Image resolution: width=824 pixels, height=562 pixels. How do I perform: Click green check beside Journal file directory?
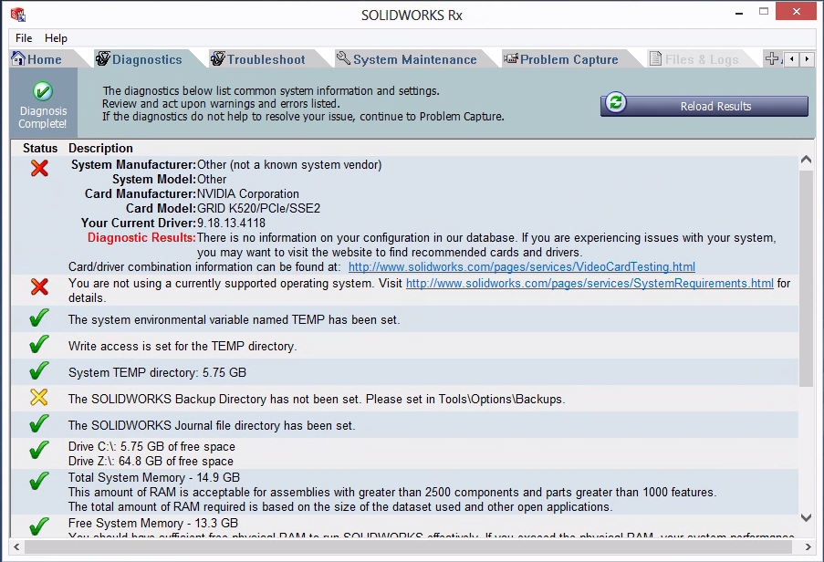point(39,423)
